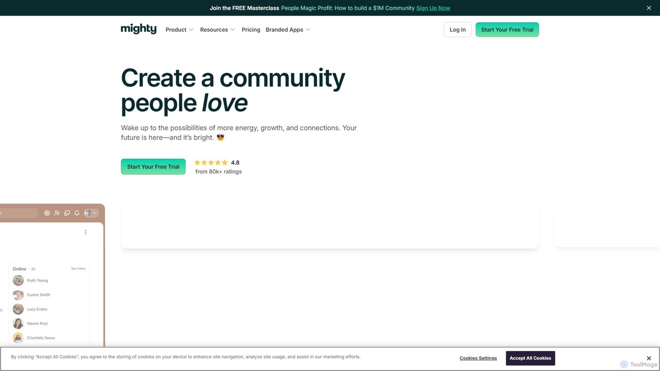Screen dimensions: 660x371
Task: Click the 'Create a community people love' headline
Action: tap(233, 90)
